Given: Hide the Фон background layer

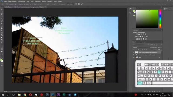Looking at the screenshot, I should [x=133, y=57].
